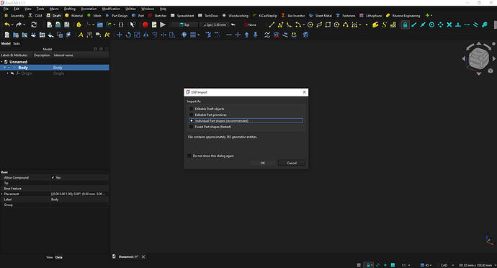This screenshot has width=497, height=268.
Task: Open the Top working plane selector
Action: pyautogui.click(x=184, y=24)
